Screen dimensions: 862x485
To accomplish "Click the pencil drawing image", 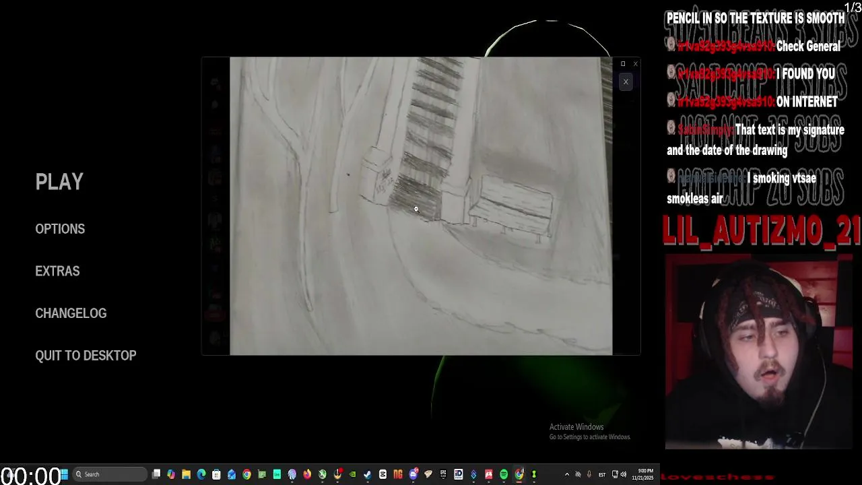I will [x=421, y=205].
